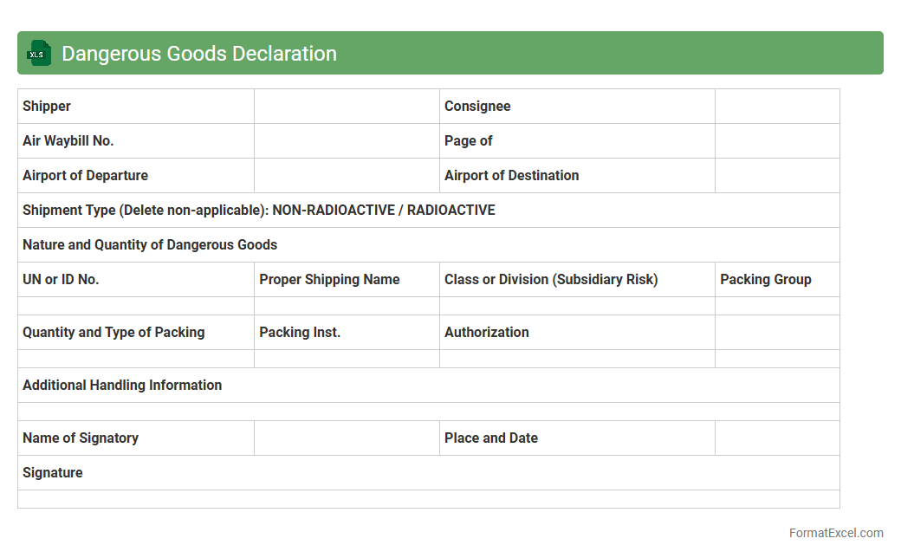Select the empty Consignee value field
901x558 pixels.
776,107
